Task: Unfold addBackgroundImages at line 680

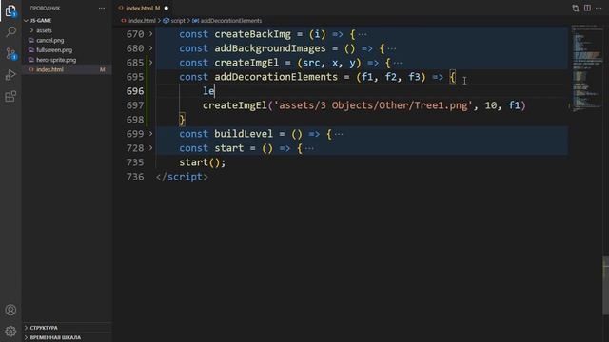Action: tap(150, 48)
